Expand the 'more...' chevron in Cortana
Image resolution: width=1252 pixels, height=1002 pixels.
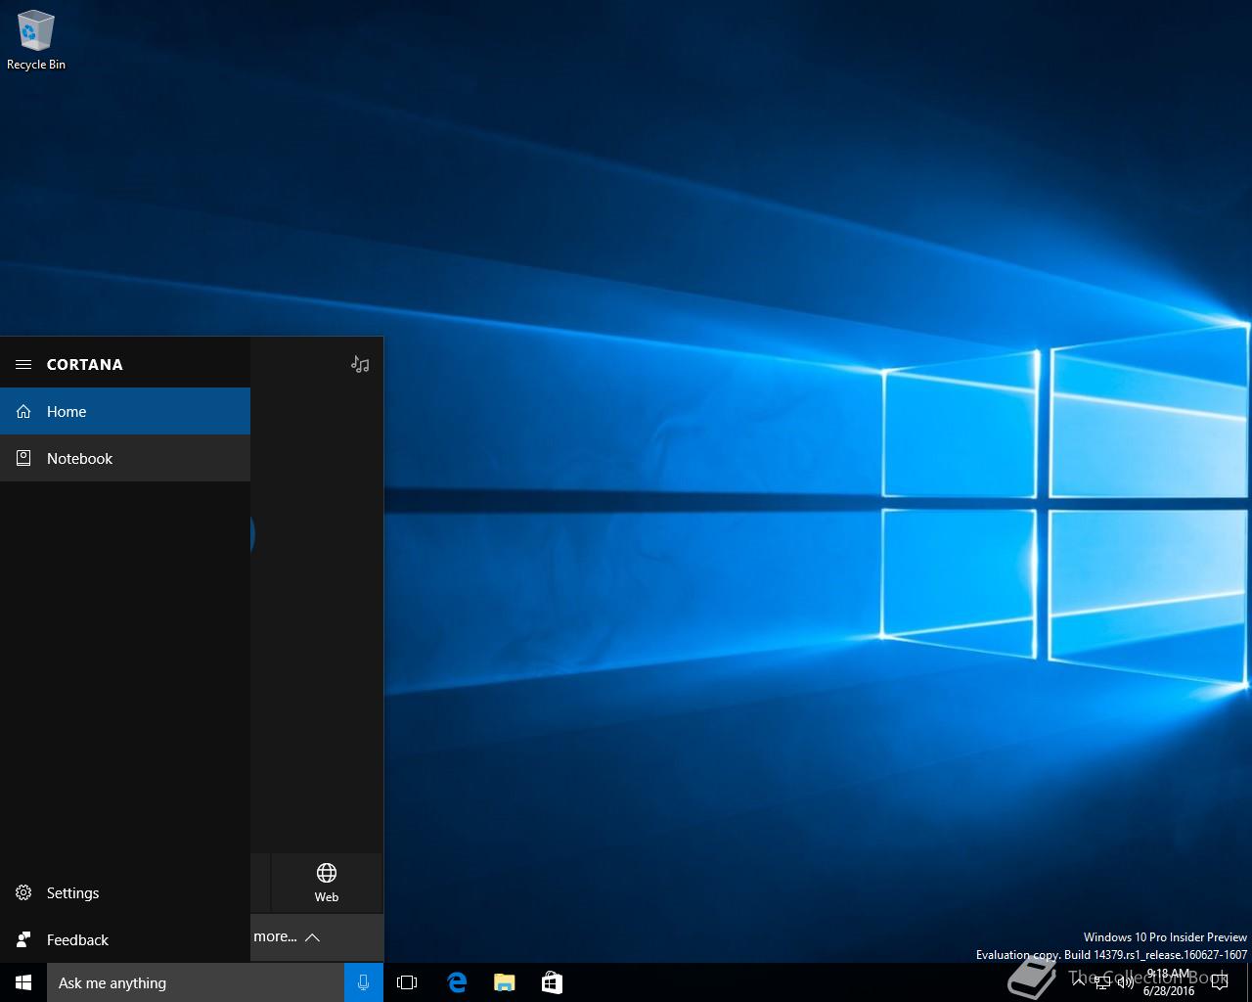[x=312, y=937]
